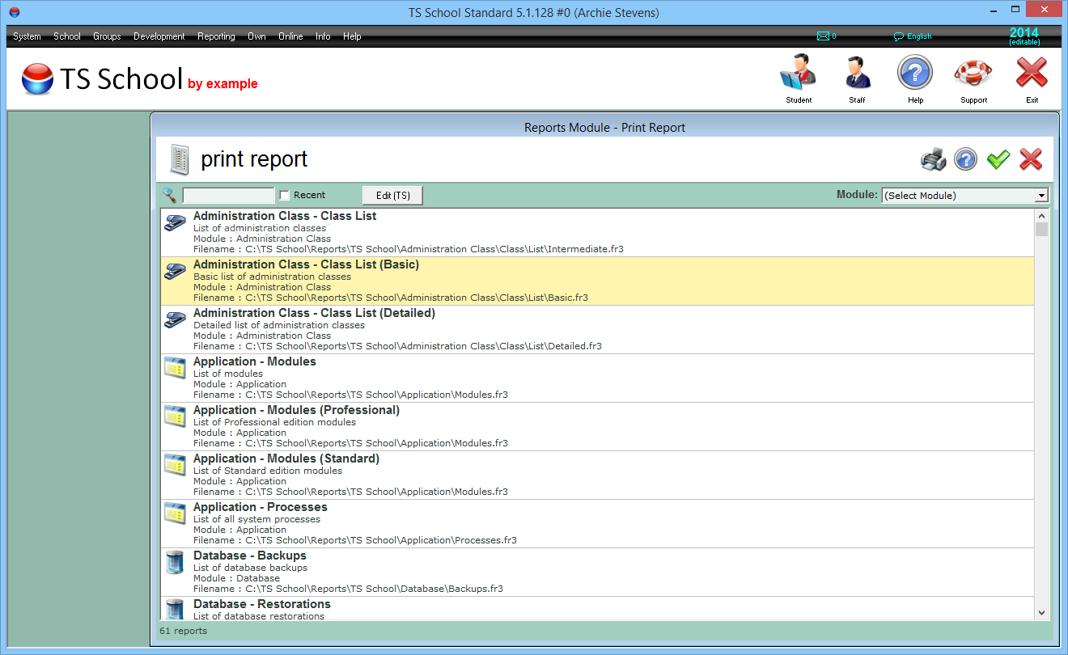Click the TS School red ball logo
Image resolution: width=1068 pixels, height=655 pixels.
tap(37, 79)
